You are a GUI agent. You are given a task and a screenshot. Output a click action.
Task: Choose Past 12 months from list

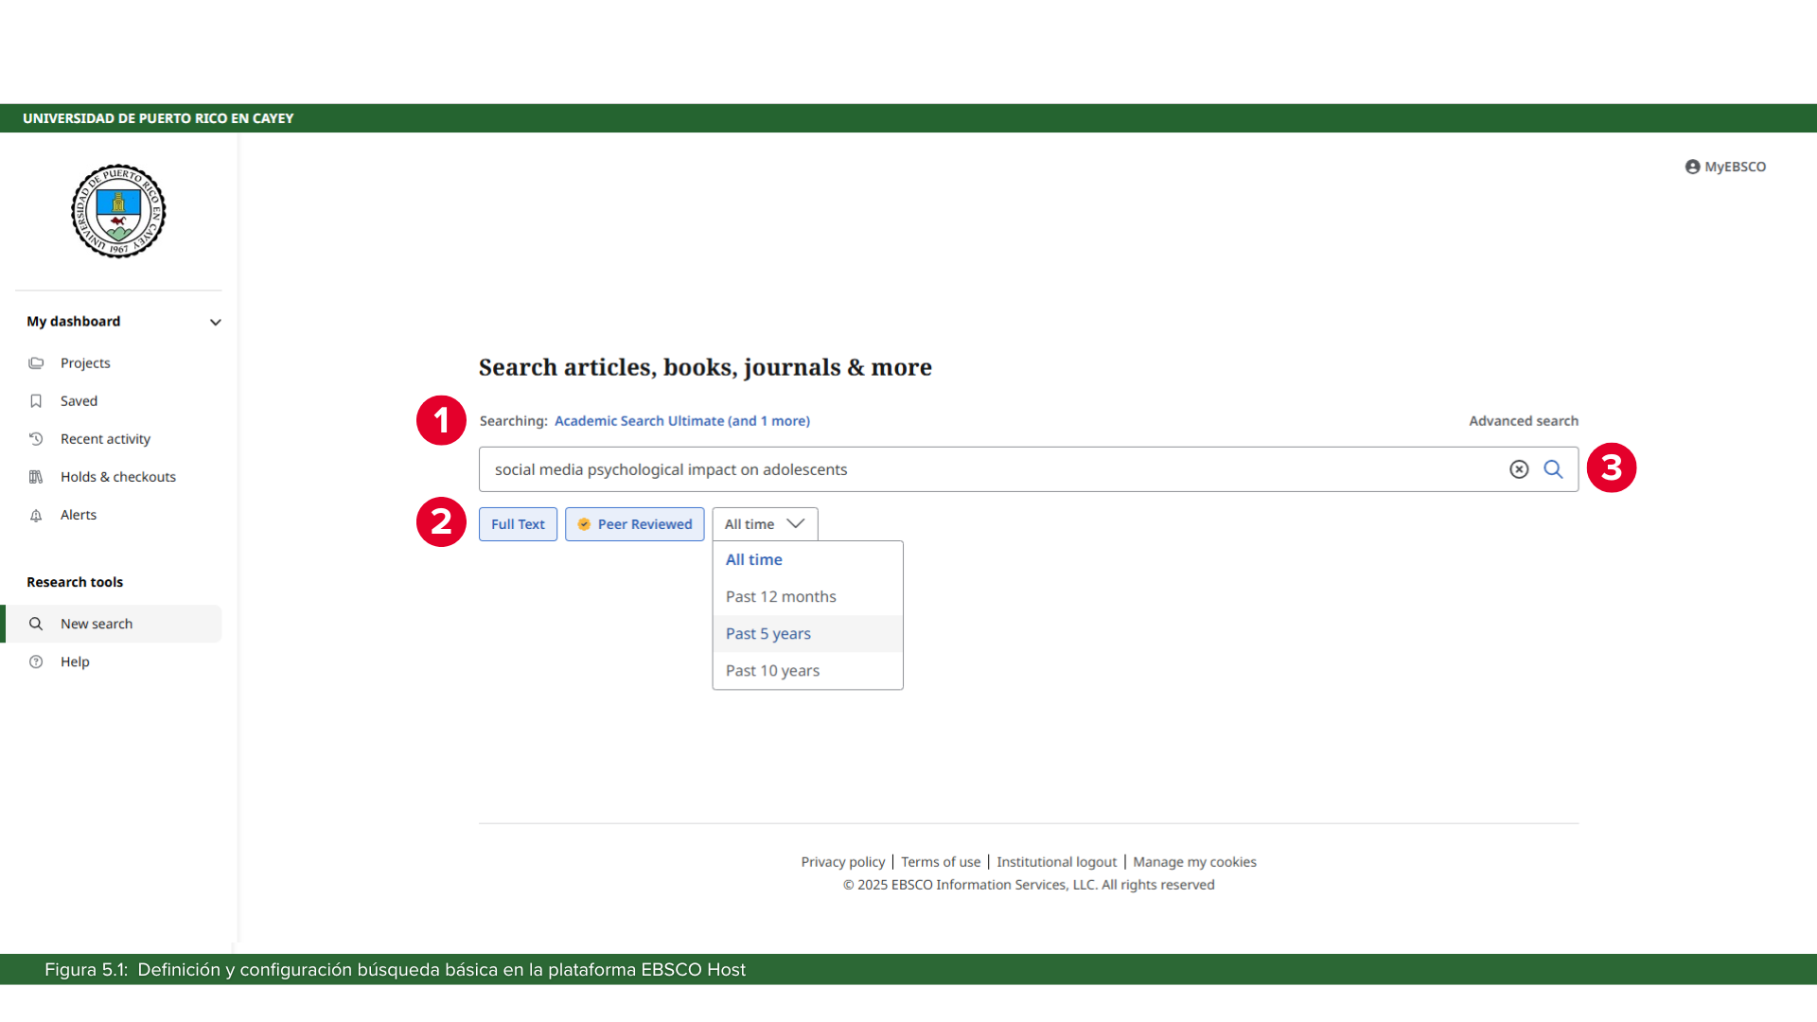pyautogui.click(x=781, y=597)
